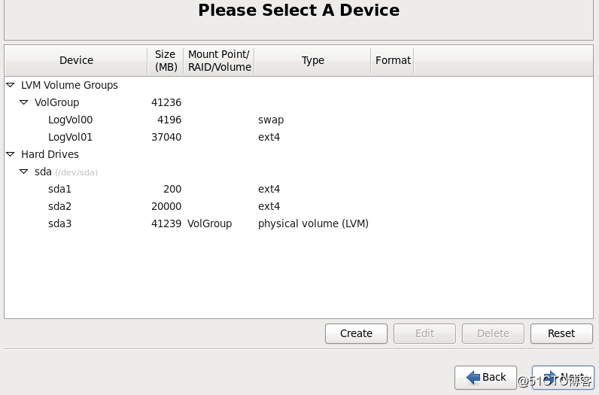Click the 20000 size value of sda2
The image size is (599, 395).
pyautogui.click(x=166, y=206)
